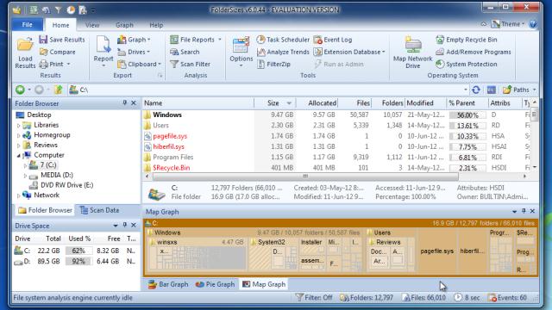Click the Name column header
The width and height of the screenshot is (552, 310).
tap(198, 103)
